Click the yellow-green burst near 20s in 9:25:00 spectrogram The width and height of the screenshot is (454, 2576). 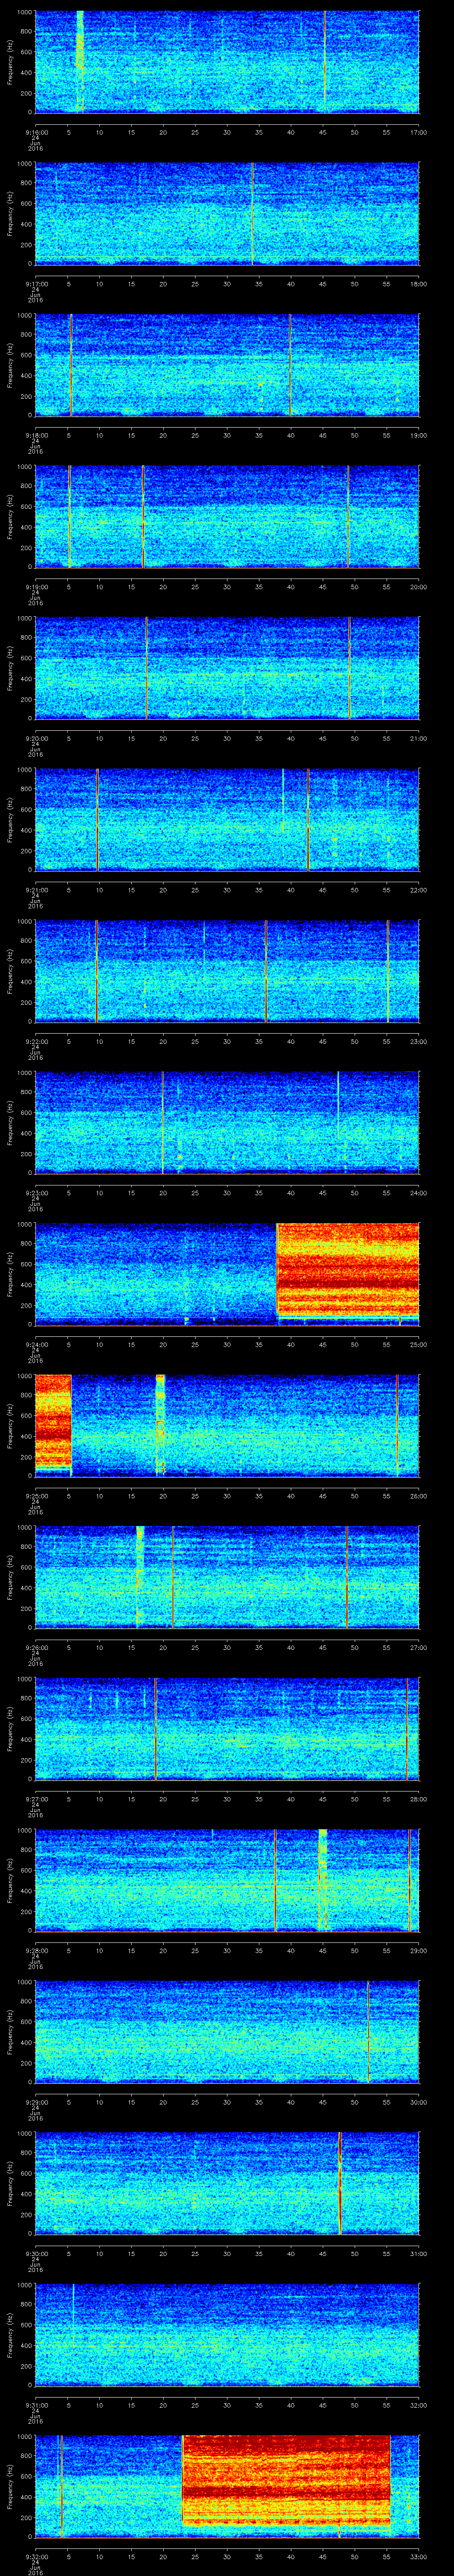point(160,1425)
